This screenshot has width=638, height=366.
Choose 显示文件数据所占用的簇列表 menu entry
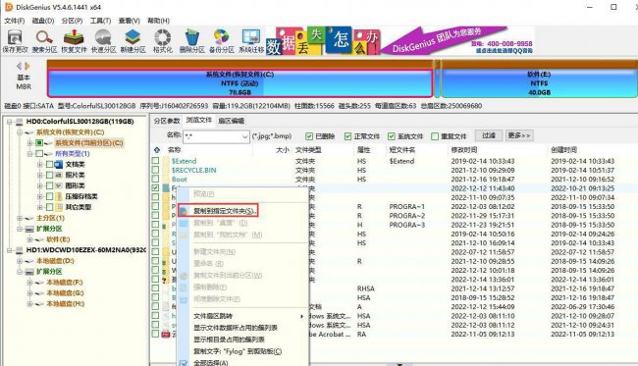[242, 328]
